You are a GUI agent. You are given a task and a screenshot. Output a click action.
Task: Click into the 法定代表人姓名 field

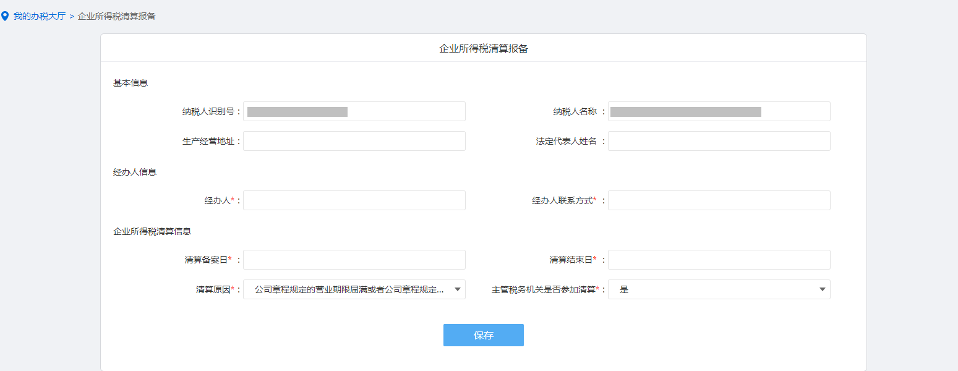[719, 141]
